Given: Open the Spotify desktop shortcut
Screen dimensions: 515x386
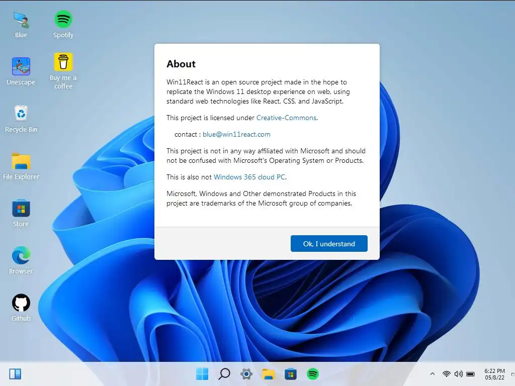Looking at the screenshot, I should pos(63,24).
